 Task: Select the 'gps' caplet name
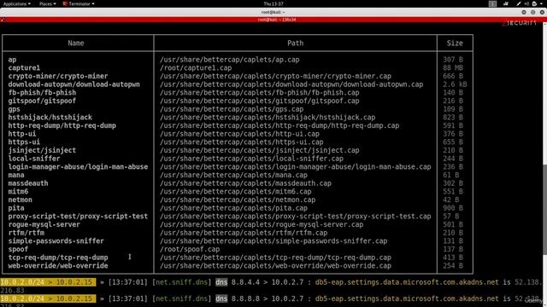[x=14, y=109]
